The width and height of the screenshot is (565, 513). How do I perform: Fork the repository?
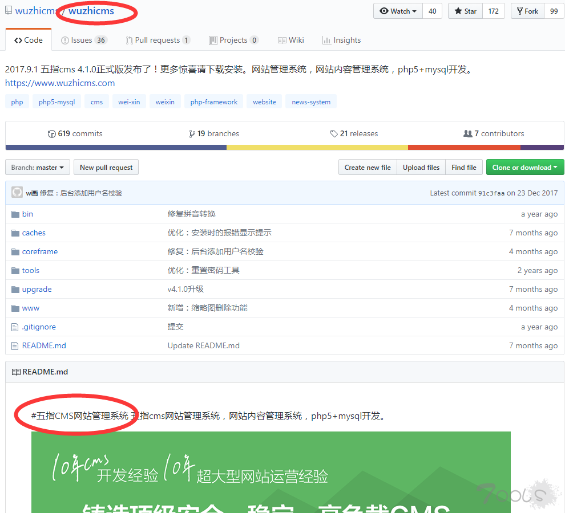[x=527, y=11]
